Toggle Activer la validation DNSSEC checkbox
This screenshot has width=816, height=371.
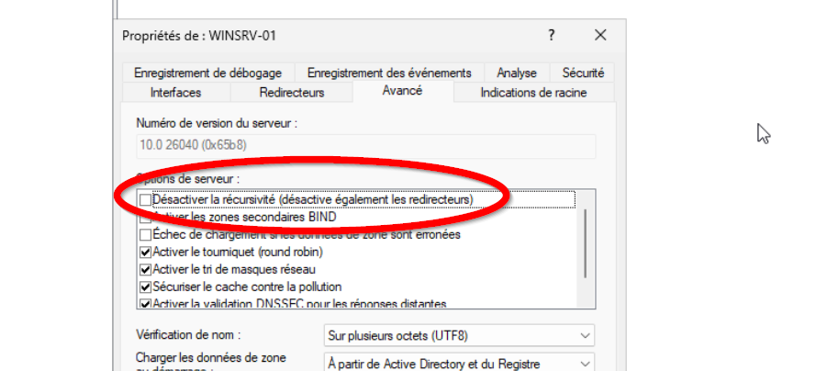coord(145,303)
